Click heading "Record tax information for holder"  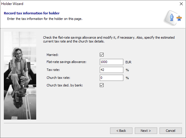point(31,13)
